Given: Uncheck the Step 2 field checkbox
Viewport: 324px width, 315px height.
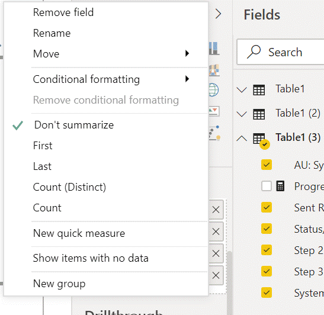Looking at the screenshot, I should click(x=267, y=250).
